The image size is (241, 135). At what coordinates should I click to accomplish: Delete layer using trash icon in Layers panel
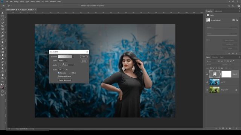[x=237, y=128]
